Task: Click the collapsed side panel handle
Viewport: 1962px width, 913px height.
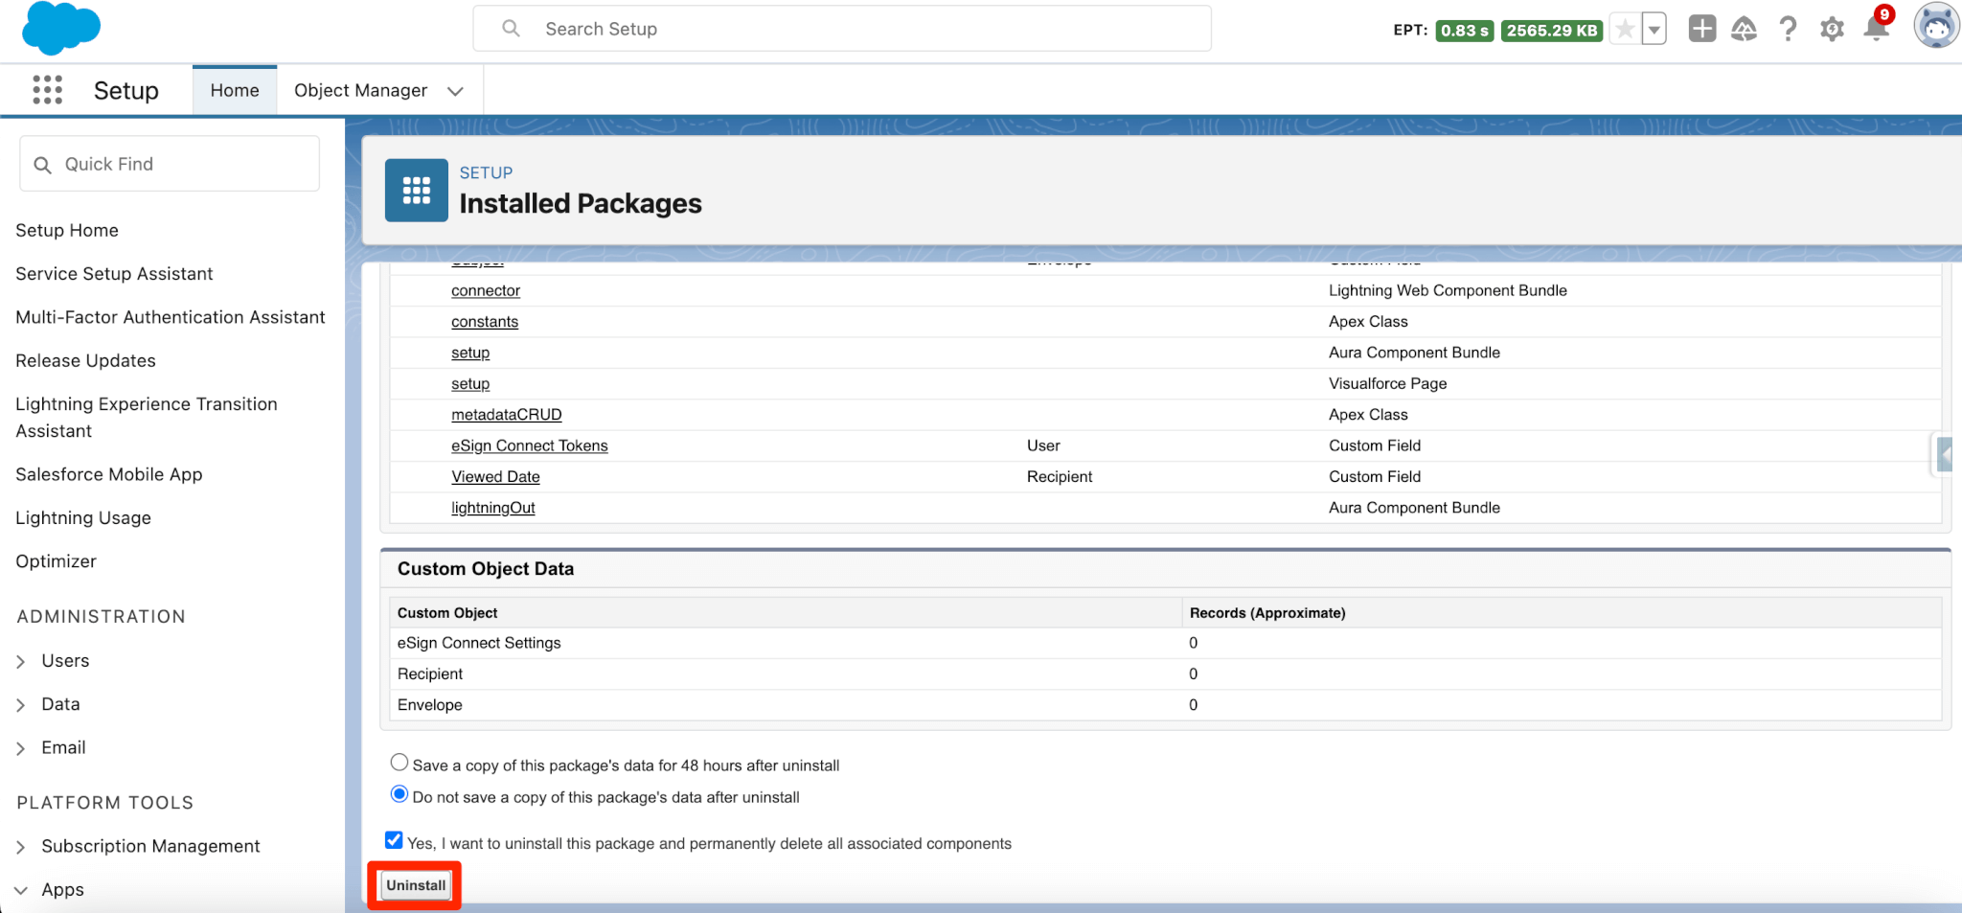Action: (x=1944, y=454)
